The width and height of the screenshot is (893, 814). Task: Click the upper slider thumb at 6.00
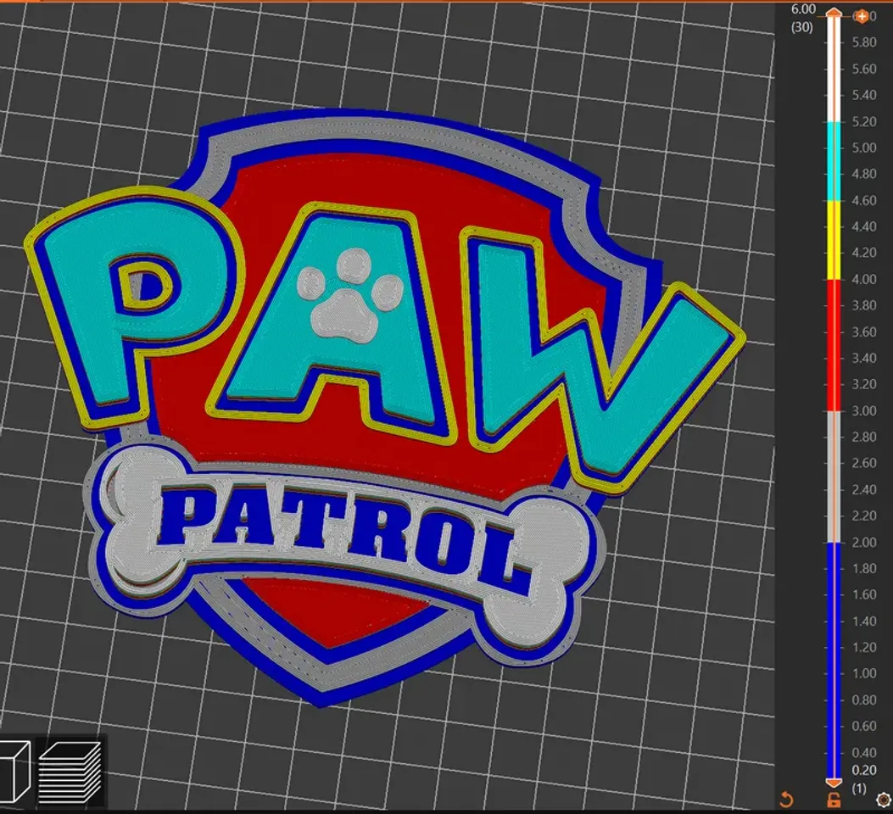(834, 14)
